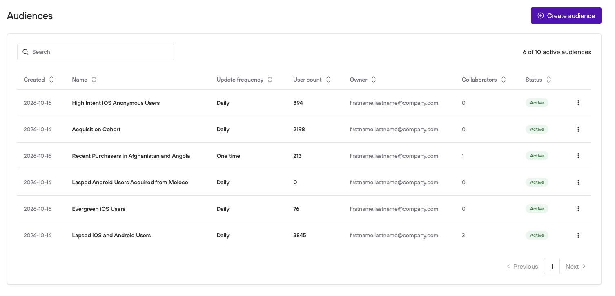This screenshot has height=296, width=615.
Task: Click the Active badge for Evergreen iOS Users
Action: [537, 209]
